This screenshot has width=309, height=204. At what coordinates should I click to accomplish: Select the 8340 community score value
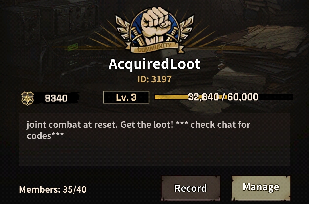56,98
